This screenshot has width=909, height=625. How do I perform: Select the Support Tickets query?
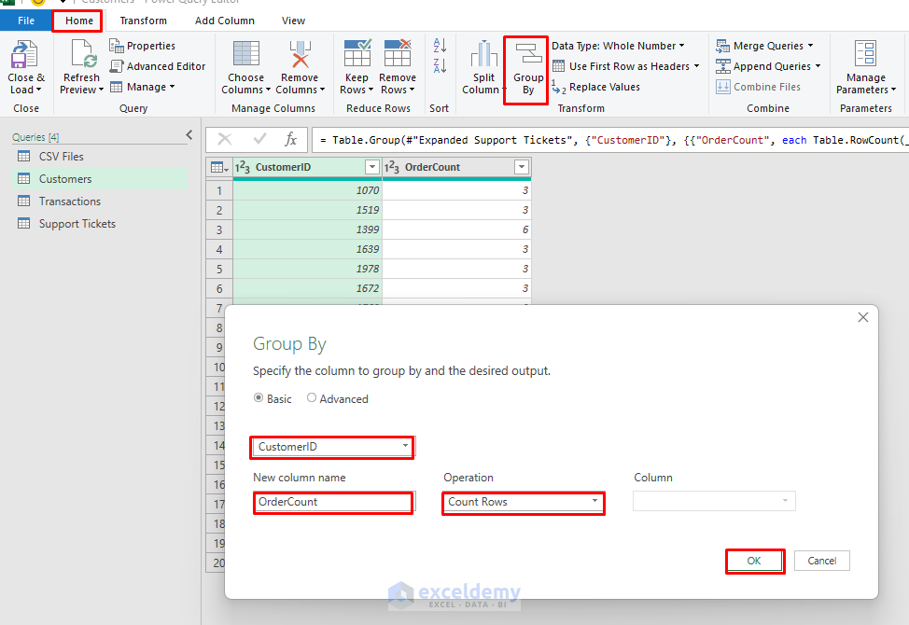click(77, 224)
